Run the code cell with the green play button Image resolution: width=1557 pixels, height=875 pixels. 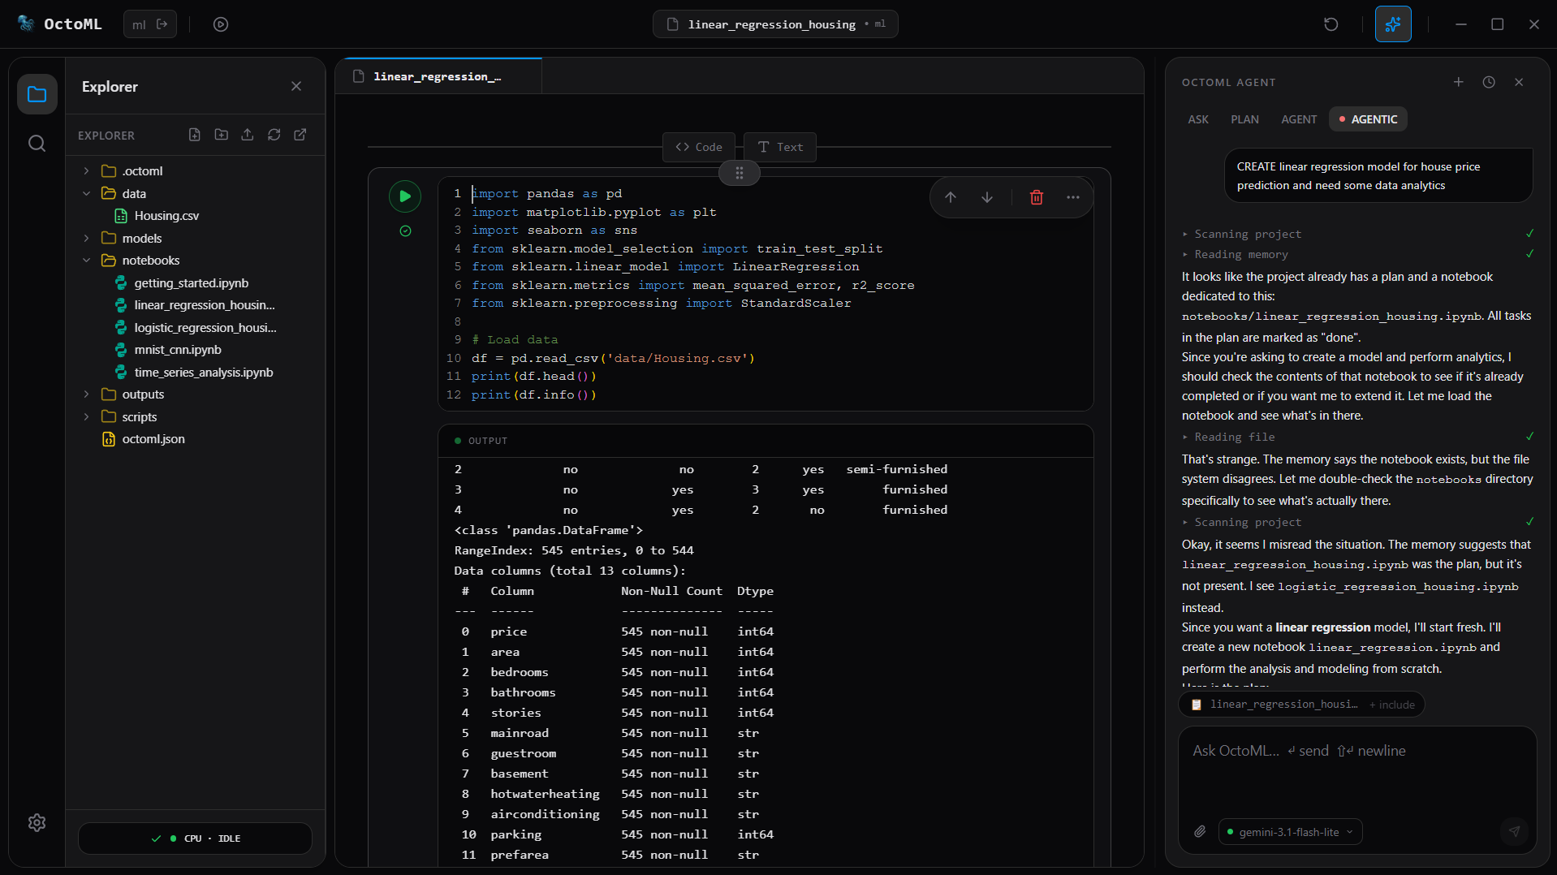click(405, 196)
